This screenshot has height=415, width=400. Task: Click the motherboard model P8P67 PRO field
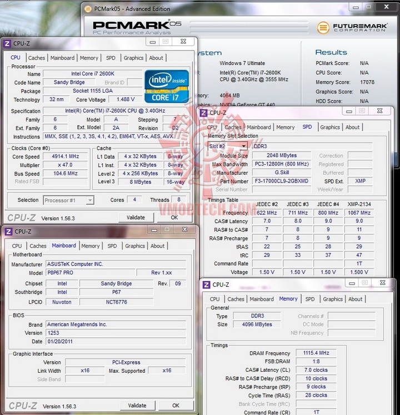pyautogui.click(x=90, y=272)
